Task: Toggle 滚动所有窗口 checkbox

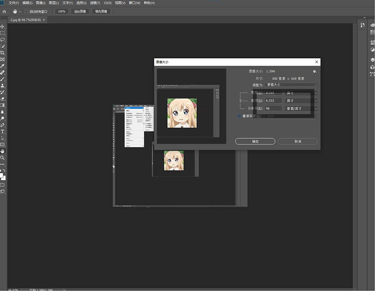Action: point(26,11)
